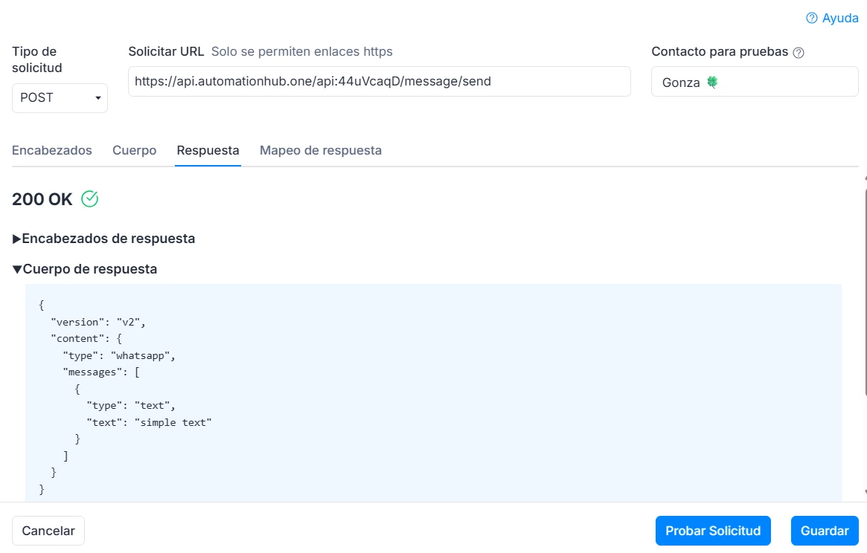Screen dimensions: 867x553
Task: Click the "version": "v2" line
Action: tap(98, 322)
